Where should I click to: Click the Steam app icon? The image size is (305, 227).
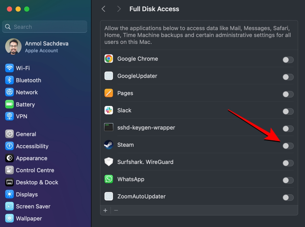click(109, 145)
